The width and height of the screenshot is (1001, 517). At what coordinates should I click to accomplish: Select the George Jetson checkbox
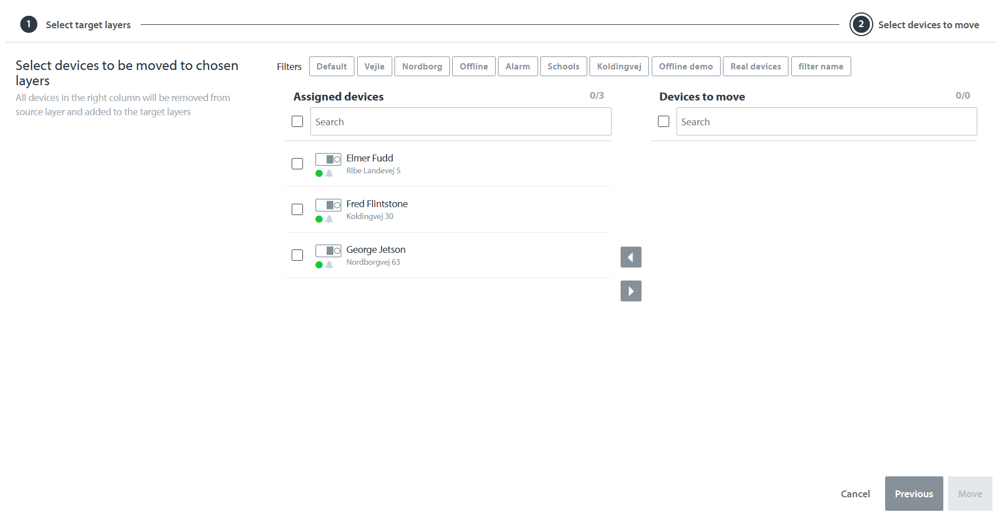point(297,255)
